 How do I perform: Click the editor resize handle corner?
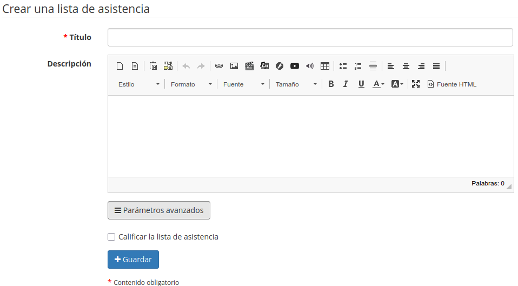(x=509, y=187)
